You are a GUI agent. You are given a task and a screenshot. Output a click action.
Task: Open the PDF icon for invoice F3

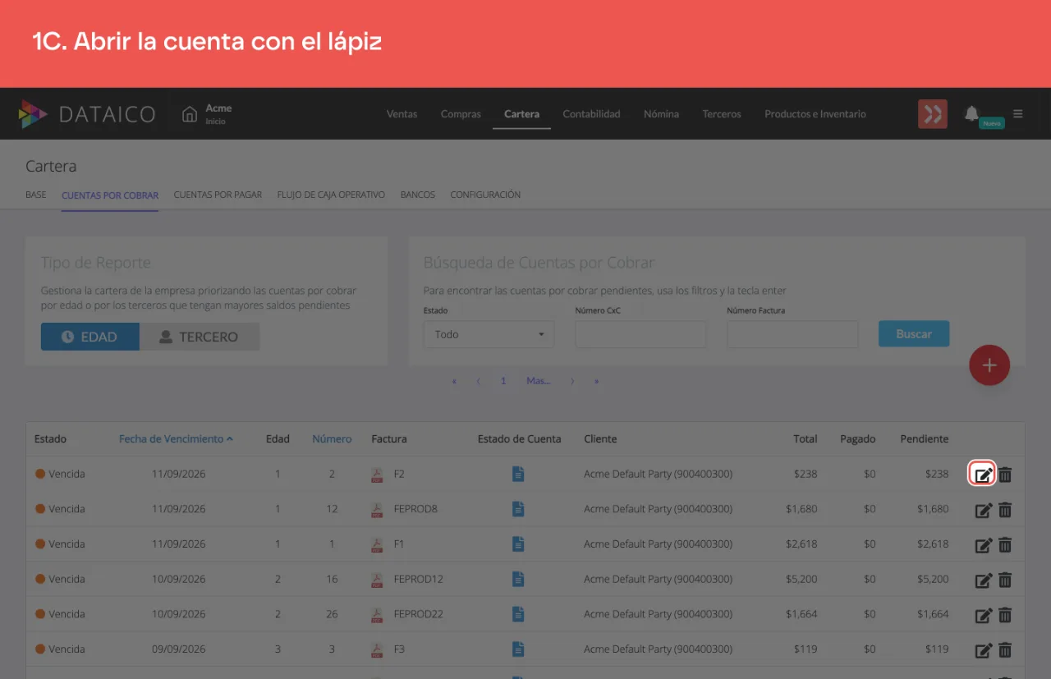(x=377, y=649)
